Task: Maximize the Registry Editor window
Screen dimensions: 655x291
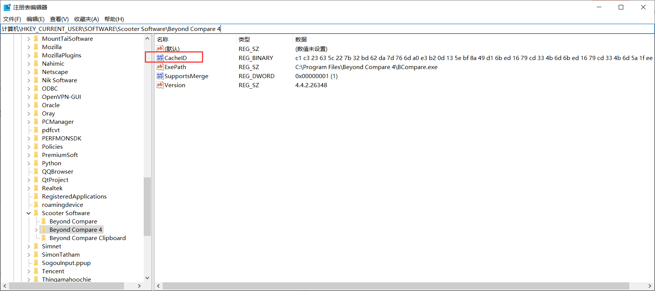Action: tap(621, 7)
